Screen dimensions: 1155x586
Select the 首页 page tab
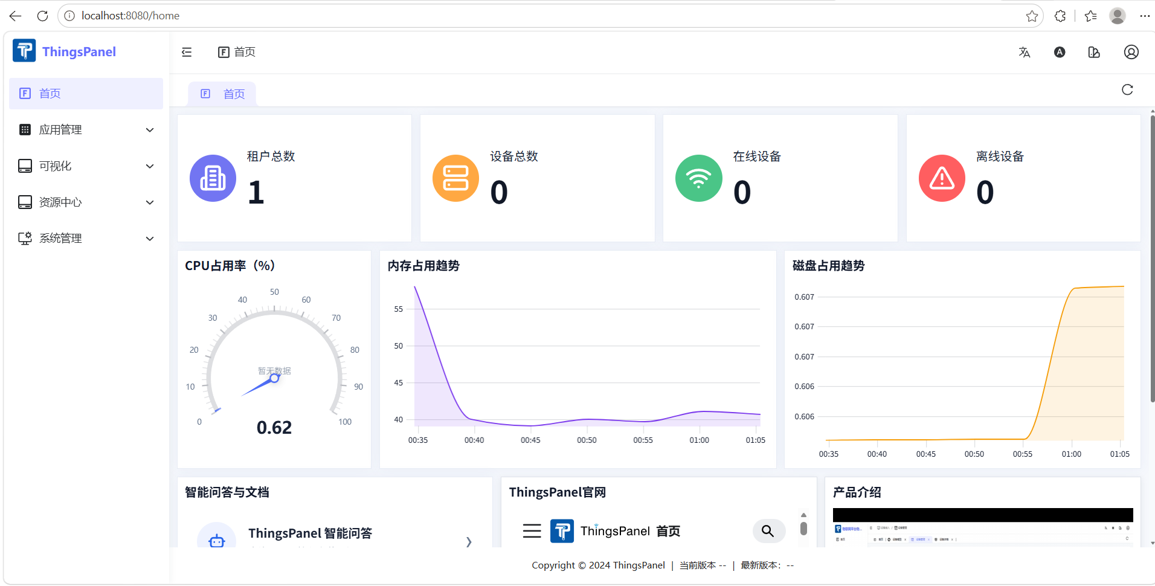[222, 94]
